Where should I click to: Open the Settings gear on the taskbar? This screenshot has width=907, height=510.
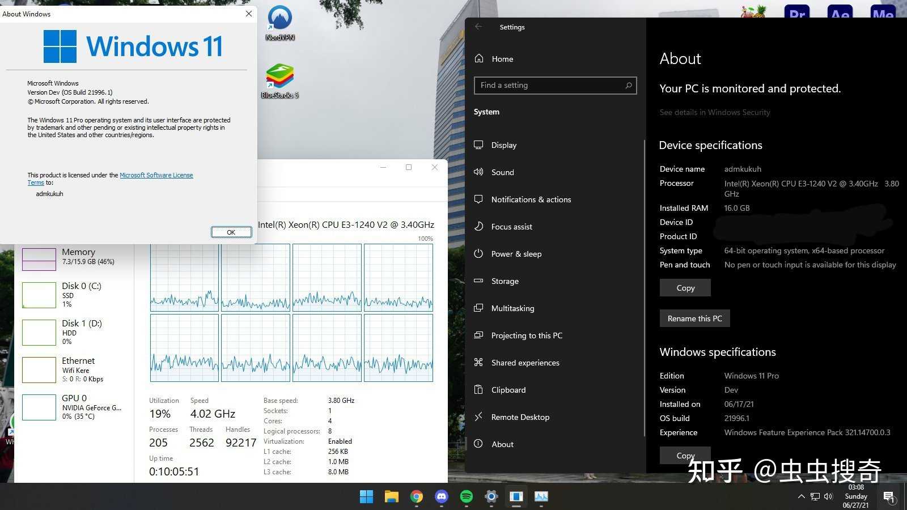[x=491, y=497]
